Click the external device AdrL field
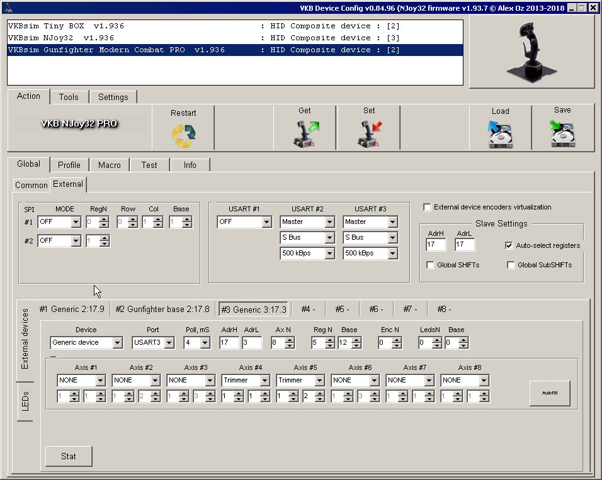Viewport: 602px width, 480px height. [x=252, y=343]
